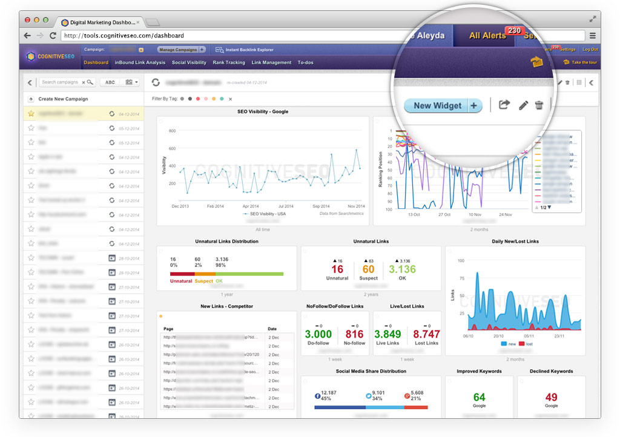Change 'All time' range under SEO Visibility chart

click(x=263, y=229)
